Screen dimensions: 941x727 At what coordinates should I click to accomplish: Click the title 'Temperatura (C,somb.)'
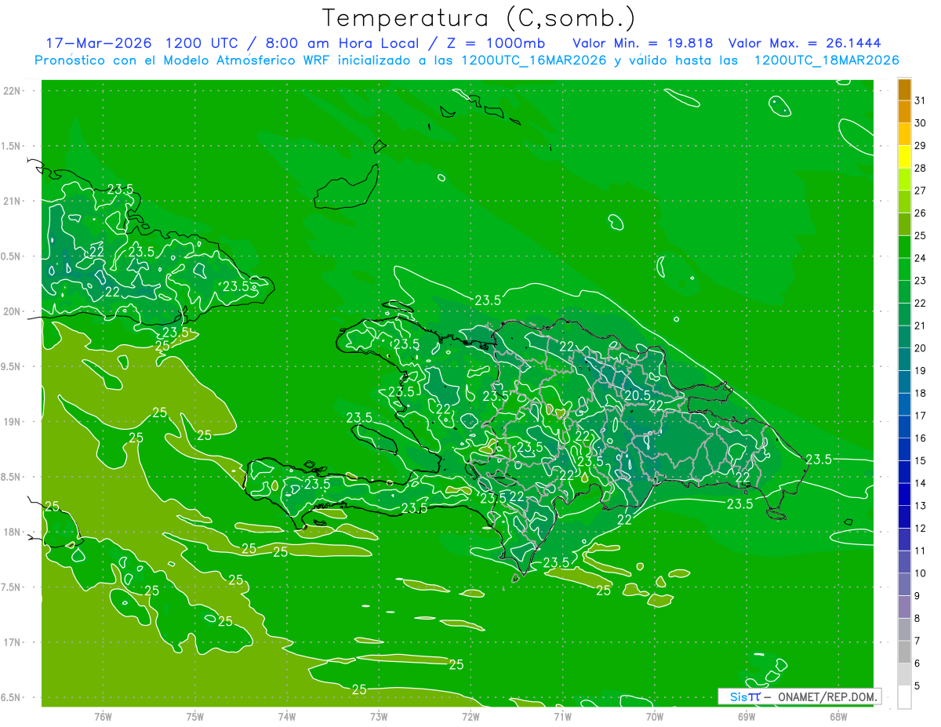(x=479, y=19)
